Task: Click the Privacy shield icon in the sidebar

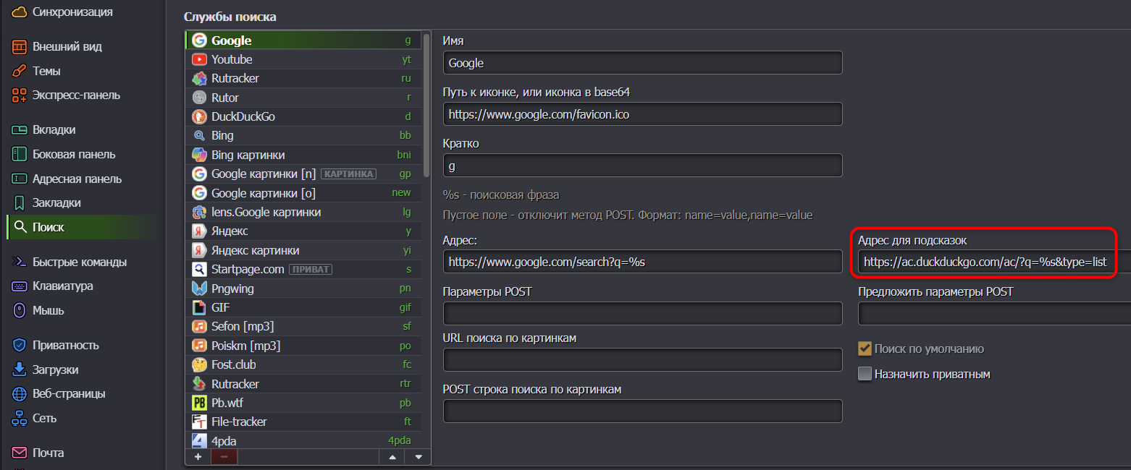Action: 20,345
